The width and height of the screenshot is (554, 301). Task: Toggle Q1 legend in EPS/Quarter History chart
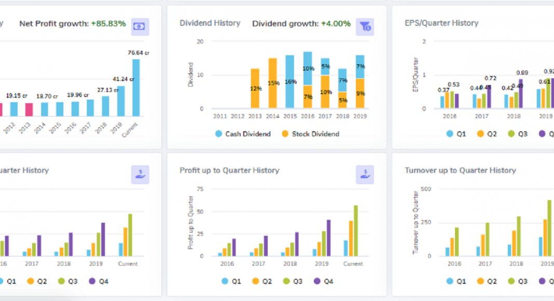(456, 134)
